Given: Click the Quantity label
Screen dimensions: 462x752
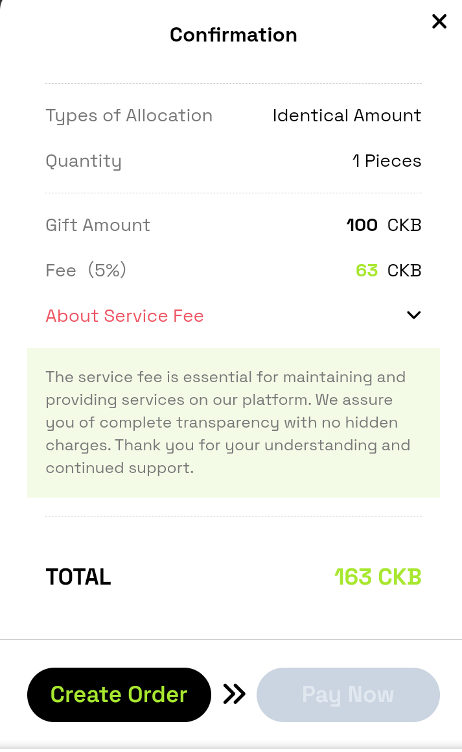Looking at the screenshot, I should [x=84, y=161].
